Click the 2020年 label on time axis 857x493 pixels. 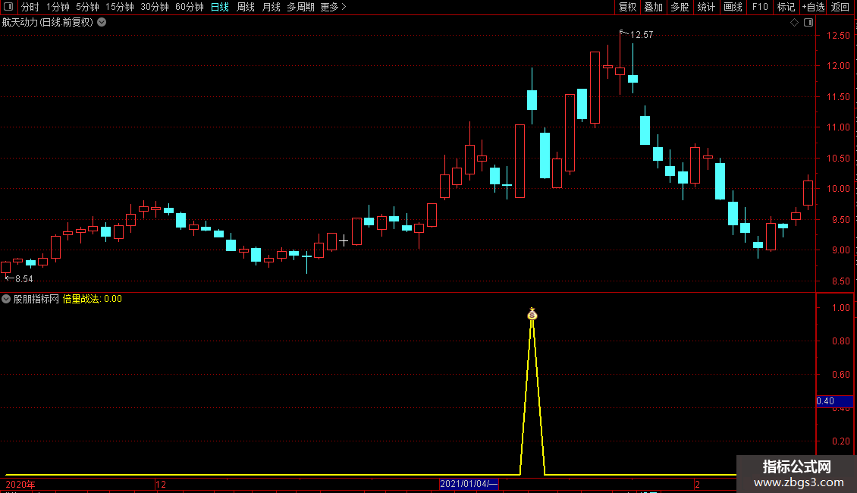click(x=20, y=484)
